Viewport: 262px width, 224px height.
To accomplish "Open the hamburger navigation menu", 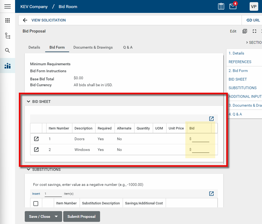I will click(x=8, y=6).
